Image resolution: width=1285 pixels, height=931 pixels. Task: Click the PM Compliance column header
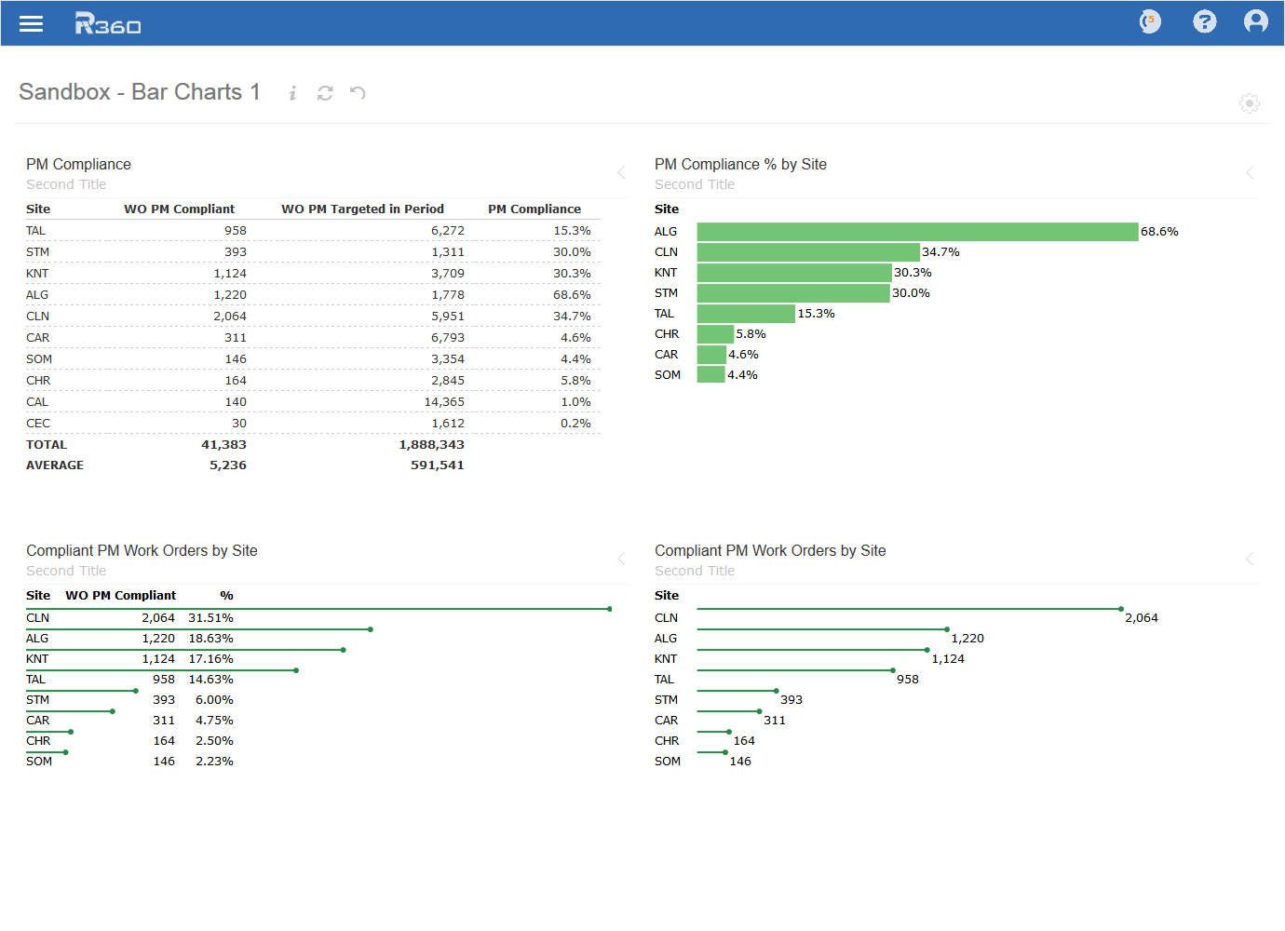(534, 209)
